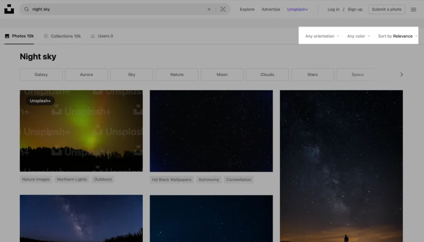Click the grid icon beside Collections
The width and height of the screenshot is (424, 242).
[x=46, y=36]
